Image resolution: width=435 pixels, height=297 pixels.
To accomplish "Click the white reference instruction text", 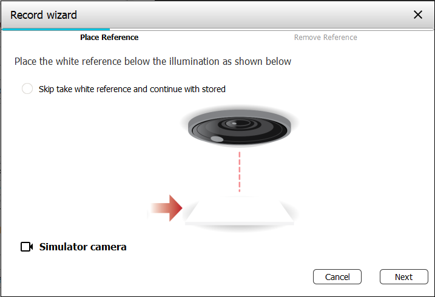I will [153, 61].
